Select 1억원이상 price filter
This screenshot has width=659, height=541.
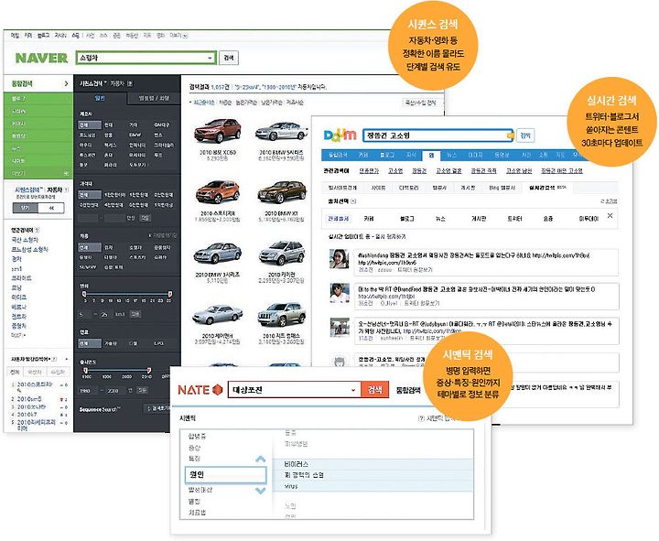point(163,205)
